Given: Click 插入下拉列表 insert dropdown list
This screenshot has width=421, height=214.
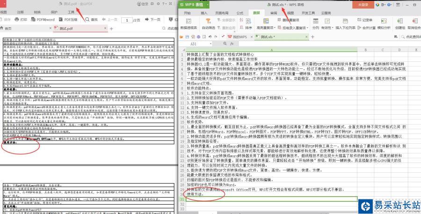Looking at the screenshot, I should coord(345,24).
